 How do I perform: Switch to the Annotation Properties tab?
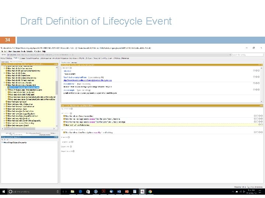[x=60, y=58]
